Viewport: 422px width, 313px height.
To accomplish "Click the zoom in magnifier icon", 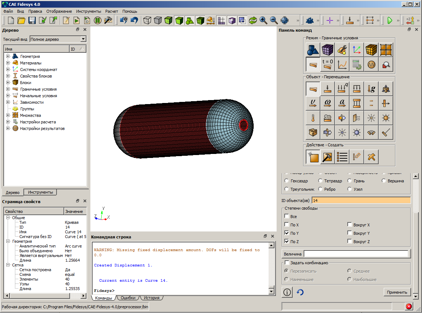I will coord(263,20).
